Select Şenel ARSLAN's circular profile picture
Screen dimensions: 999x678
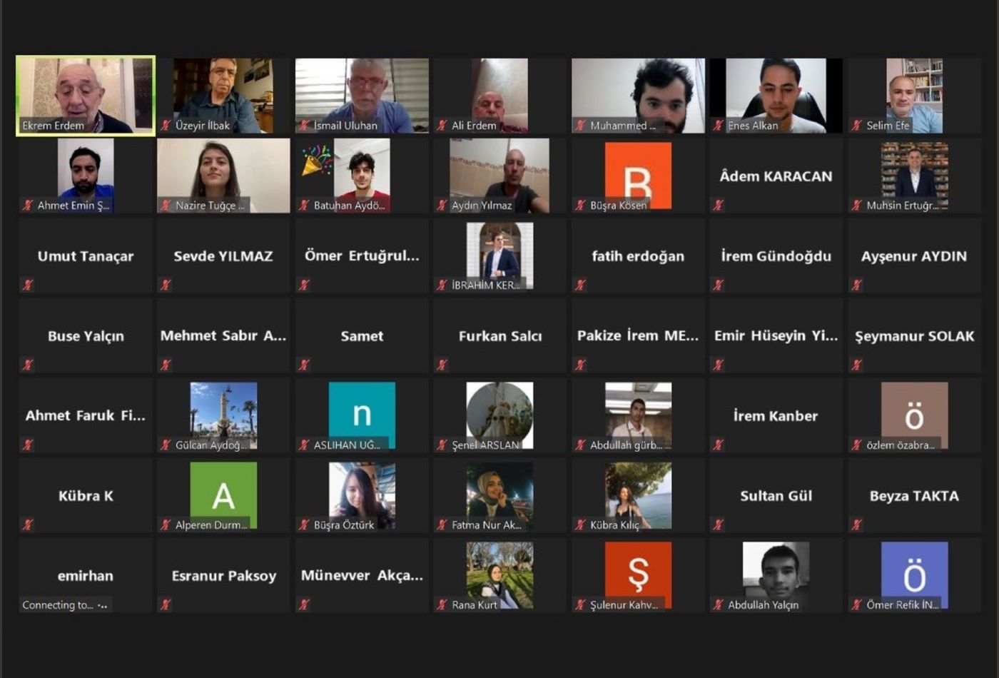click(499, 415)
